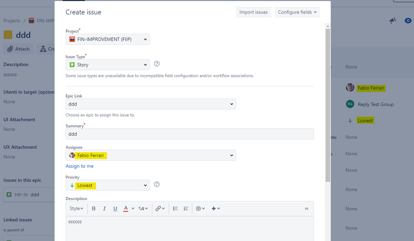Click the Reply Test Group name
The image size is (414, 241).
click(x=376, y=104)
